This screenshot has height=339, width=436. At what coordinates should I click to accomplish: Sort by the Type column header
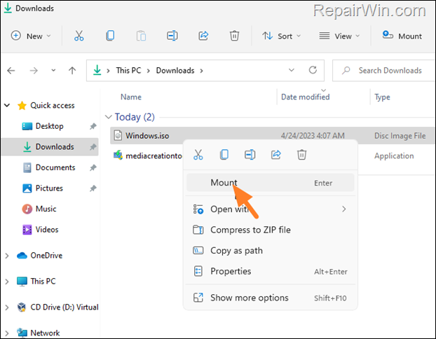coord(382,97)
